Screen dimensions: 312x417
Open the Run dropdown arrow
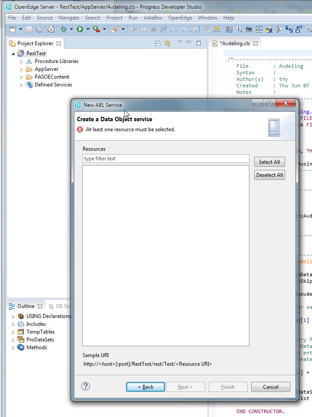click(88, 29)
